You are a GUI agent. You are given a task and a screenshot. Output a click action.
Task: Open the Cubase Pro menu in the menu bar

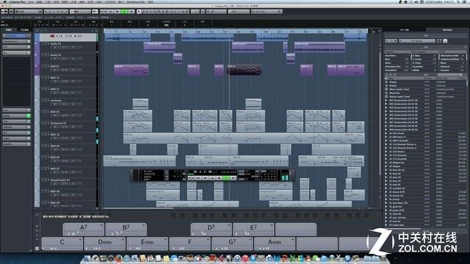pos(18,1)
